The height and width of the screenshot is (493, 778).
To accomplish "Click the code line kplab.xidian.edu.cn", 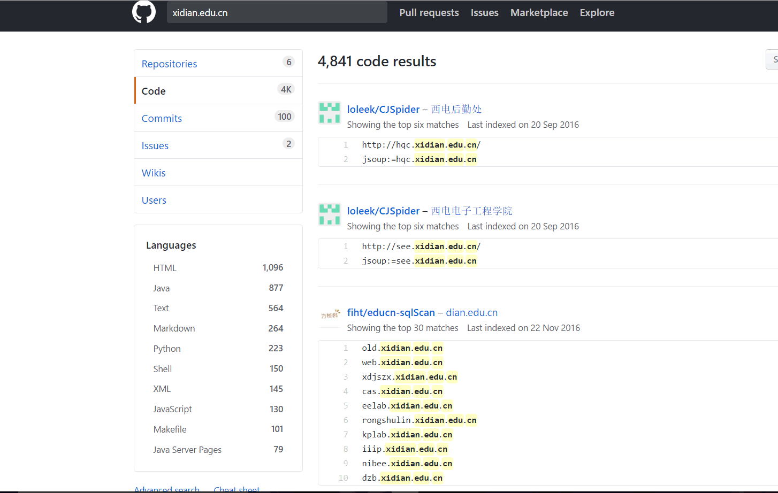I will pos(407,435).
